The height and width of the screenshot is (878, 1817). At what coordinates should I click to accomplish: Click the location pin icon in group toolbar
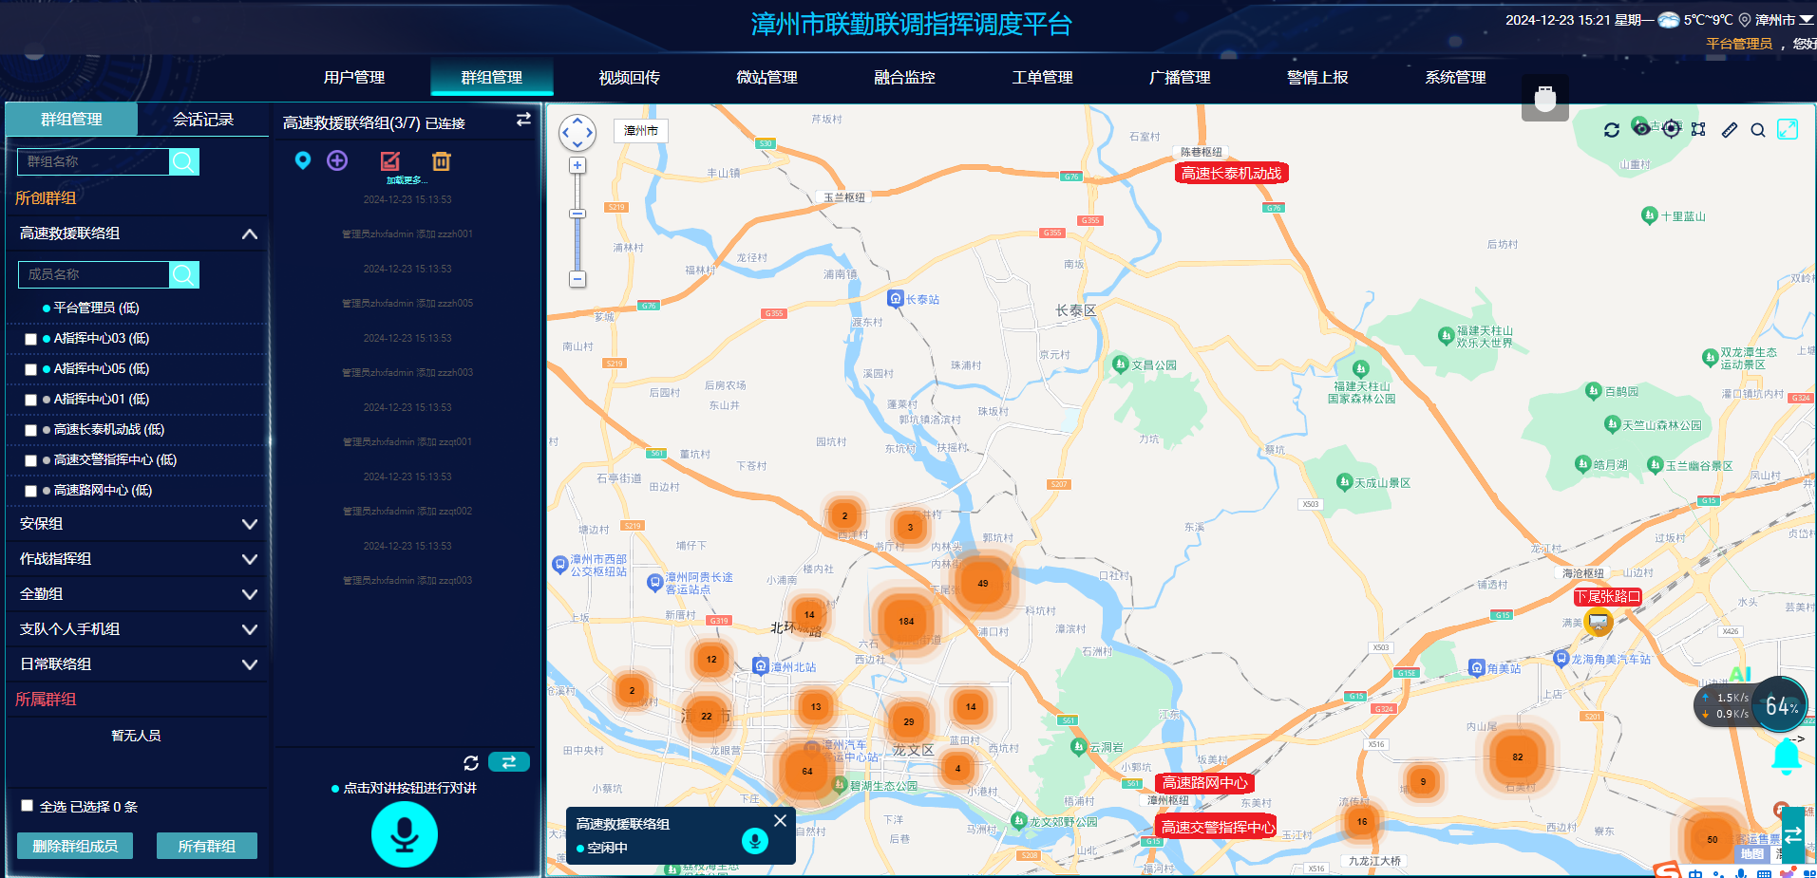tap(303, 160)
